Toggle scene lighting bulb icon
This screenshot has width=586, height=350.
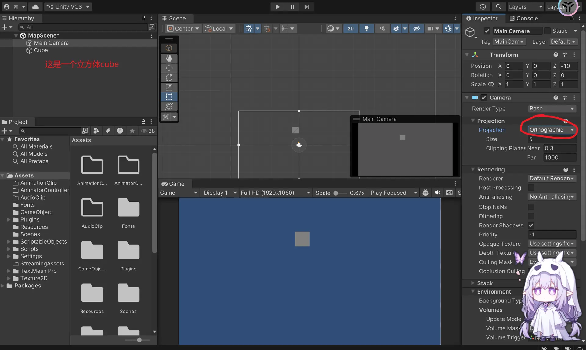click(367, 28)
